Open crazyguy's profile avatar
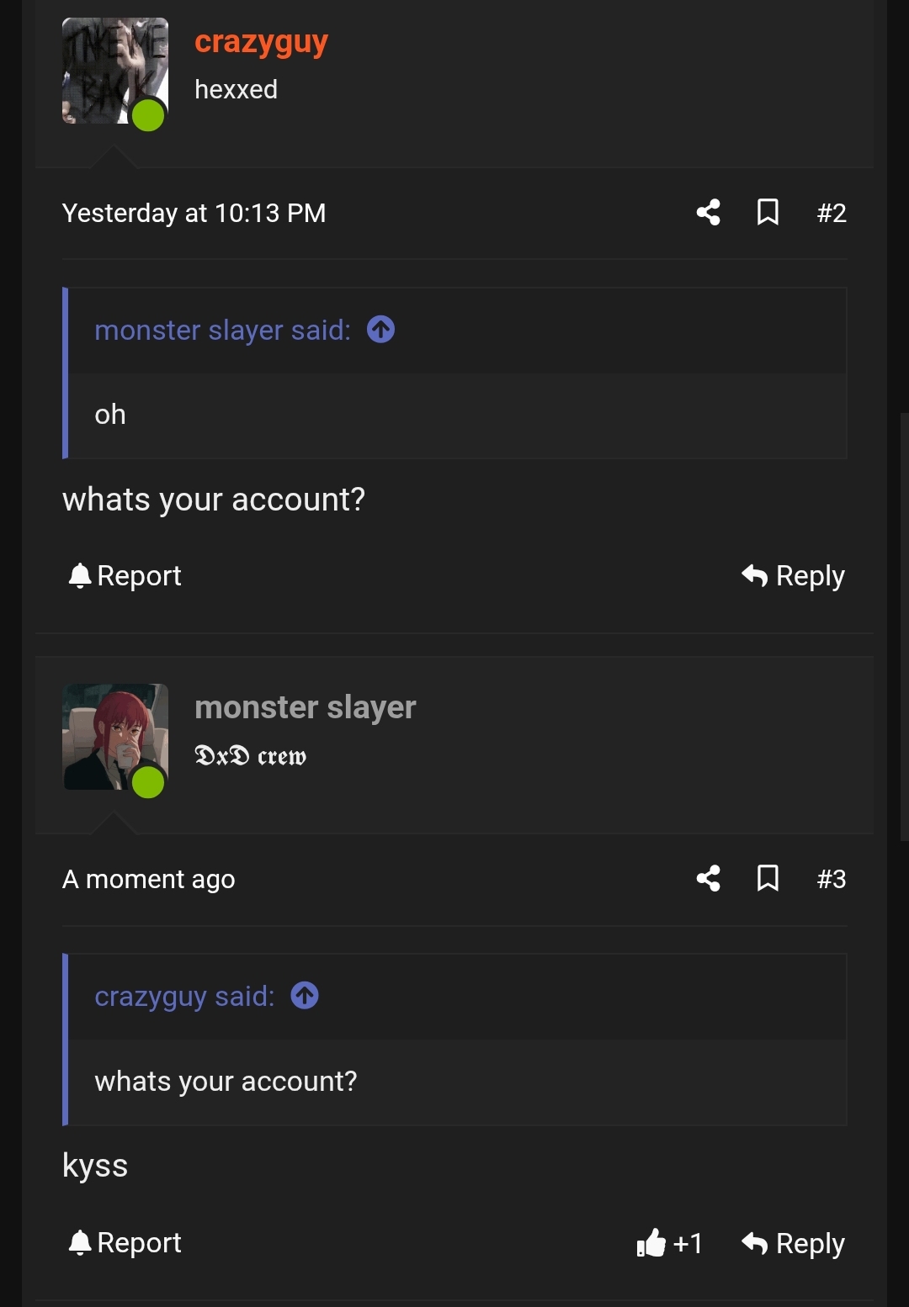 (x=115, y=71)
